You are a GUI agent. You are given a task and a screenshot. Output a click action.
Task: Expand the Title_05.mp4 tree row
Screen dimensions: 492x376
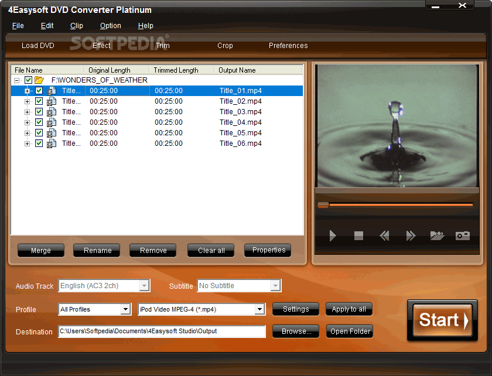click(28, 134)
